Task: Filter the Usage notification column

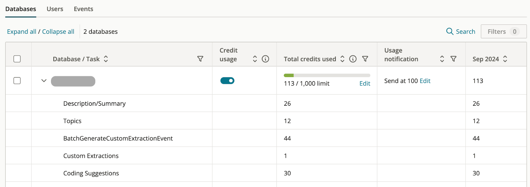Action: coord(453,59)
